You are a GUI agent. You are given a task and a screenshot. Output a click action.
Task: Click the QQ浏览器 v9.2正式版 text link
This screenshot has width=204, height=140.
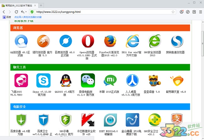click(x=20, y=54)
